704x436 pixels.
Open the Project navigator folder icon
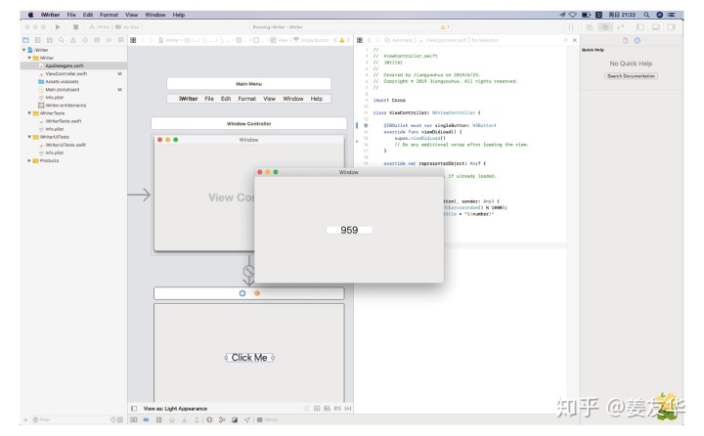[x=26, y=40]
